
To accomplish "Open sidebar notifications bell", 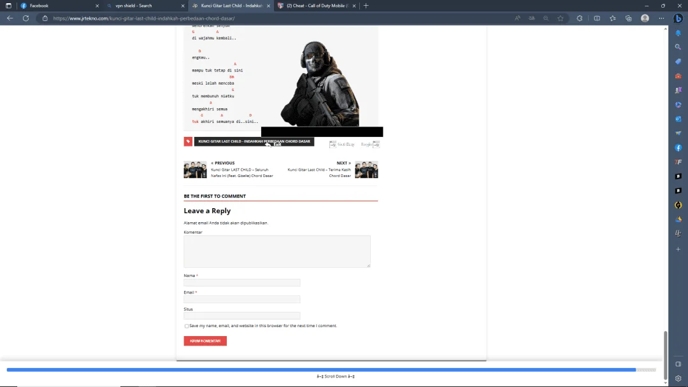I will [x=678, y=33].
